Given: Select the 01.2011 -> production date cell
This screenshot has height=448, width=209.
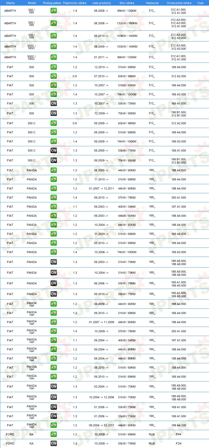Looking at the screenshot, I should coord(101,57).
